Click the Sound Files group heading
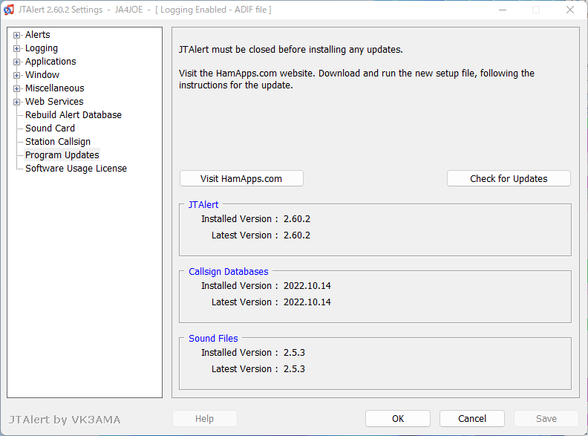Viewport: 588px width, 436px height. coord(213,339)
